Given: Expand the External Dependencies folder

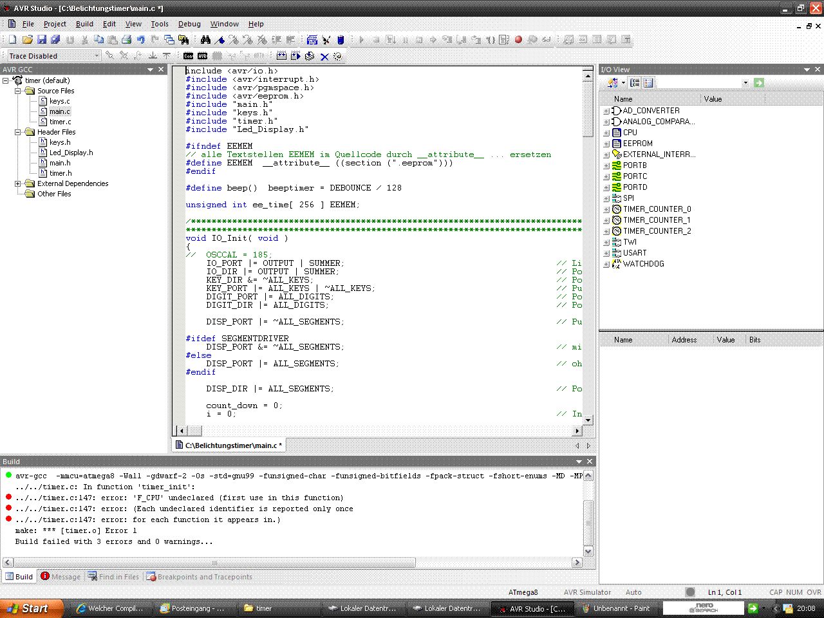Looking at the screenshot, I should point(18,183).
